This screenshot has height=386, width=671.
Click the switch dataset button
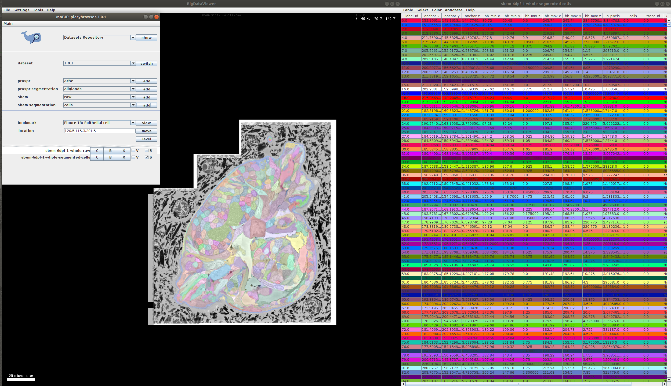(x=147, y=63)
